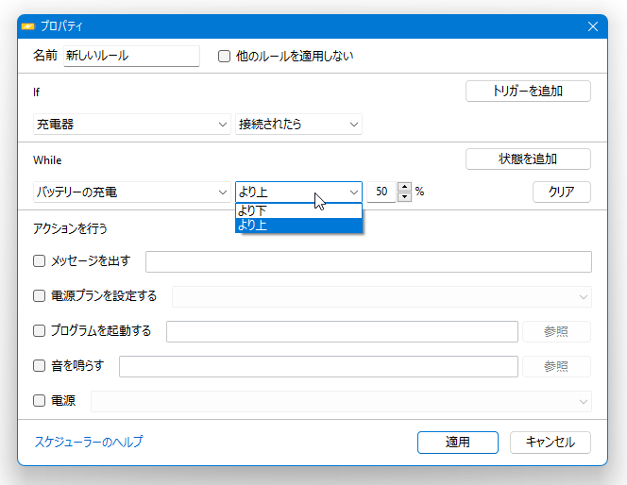627x485 pixels.
Task: Apply the rule with 適用 button
Action: click(x=458, y=443)
